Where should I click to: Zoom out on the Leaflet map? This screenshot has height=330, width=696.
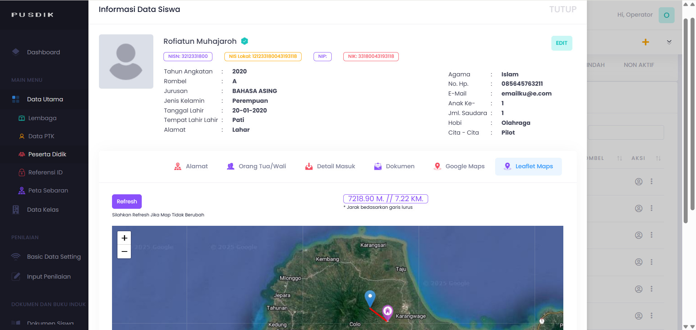click(124, 251)
